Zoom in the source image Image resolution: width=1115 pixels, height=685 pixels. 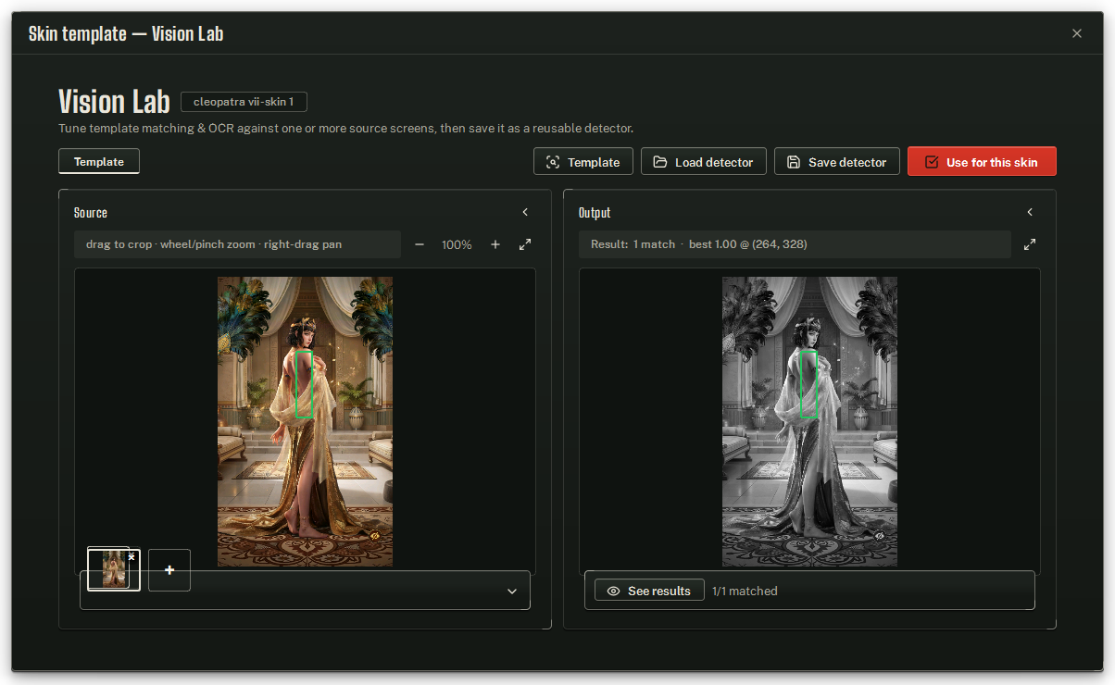[495, 244]
